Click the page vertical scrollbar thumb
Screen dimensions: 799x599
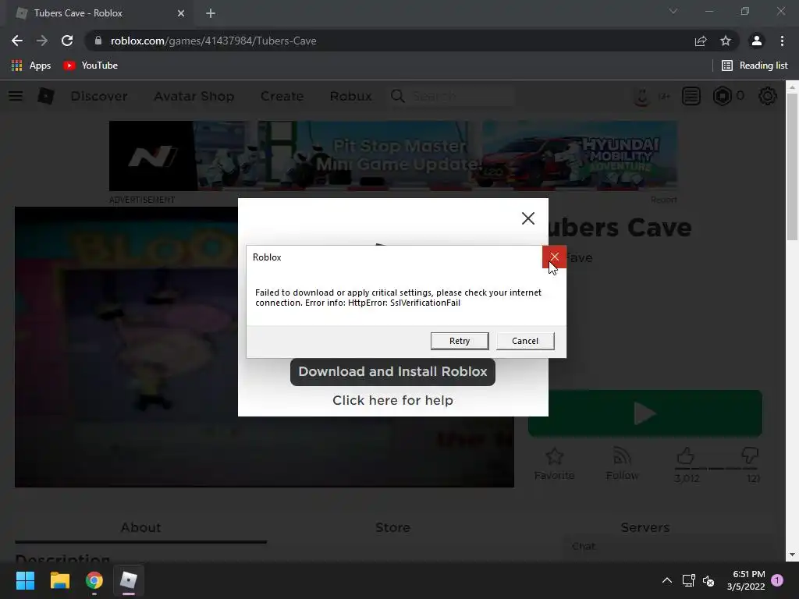792,166
